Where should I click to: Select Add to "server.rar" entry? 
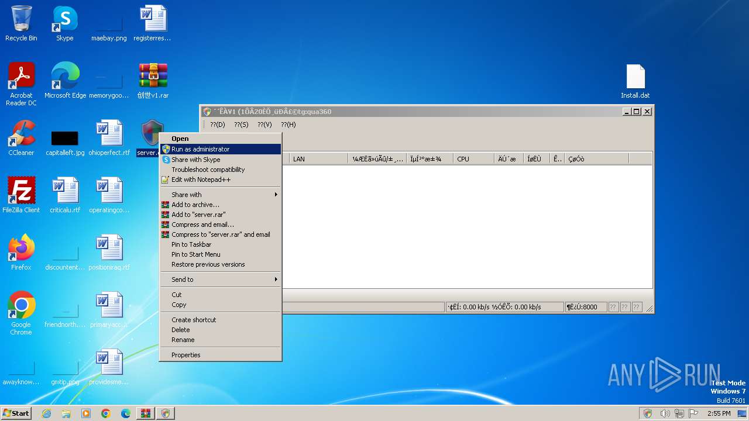221,215
